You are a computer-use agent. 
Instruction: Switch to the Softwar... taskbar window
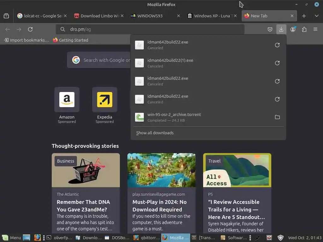point(234,238)
